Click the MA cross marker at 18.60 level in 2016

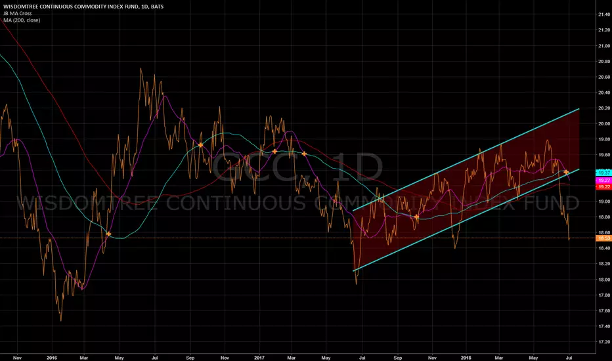(108, 234)
